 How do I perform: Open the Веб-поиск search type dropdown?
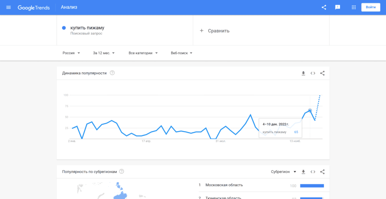pyautogui.click(x=181, y=53)
